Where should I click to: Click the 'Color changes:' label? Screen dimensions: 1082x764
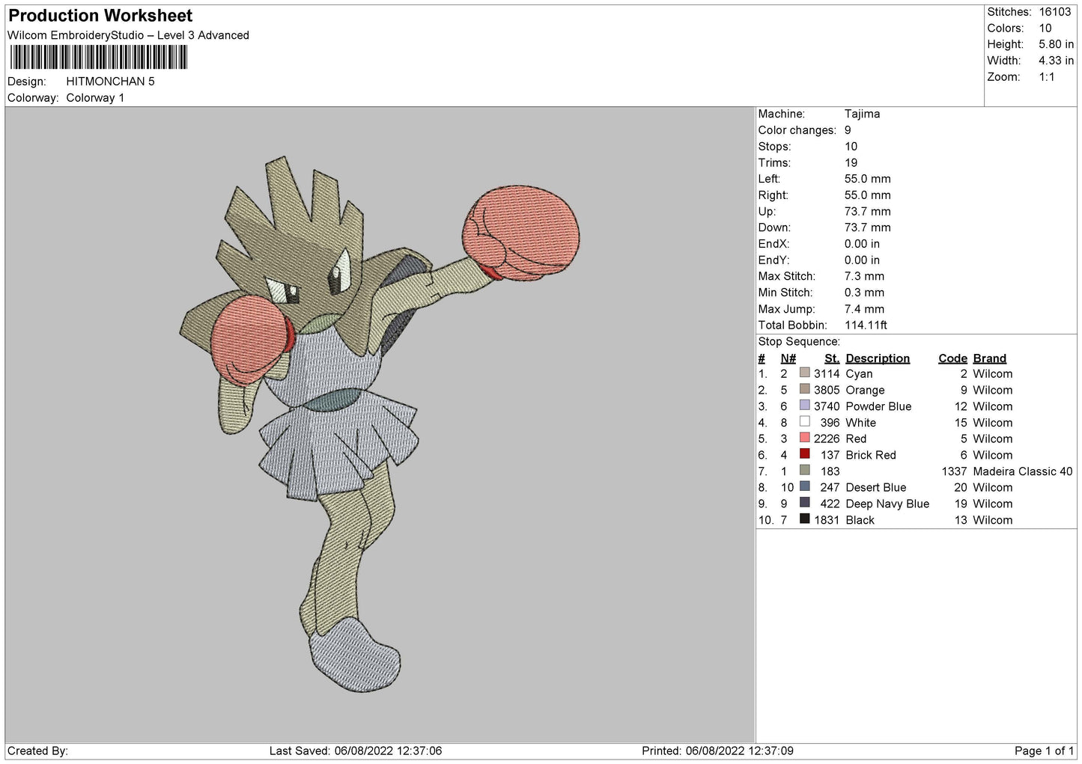tap(797, 130)
